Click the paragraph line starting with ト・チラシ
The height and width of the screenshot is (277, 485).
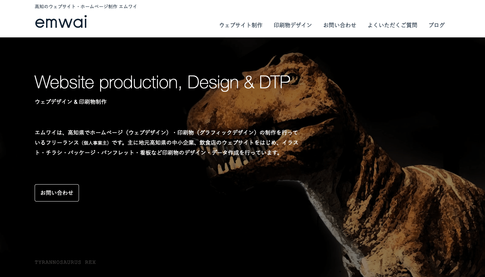[158, 153]
